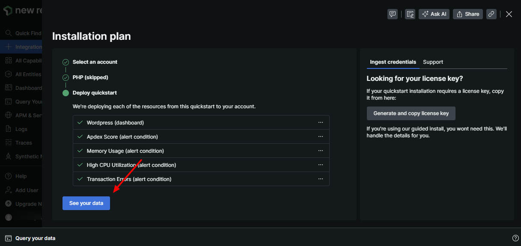
Task: Click Generate and copy license key
Action: pyautogui.click(x=411, y=113)
